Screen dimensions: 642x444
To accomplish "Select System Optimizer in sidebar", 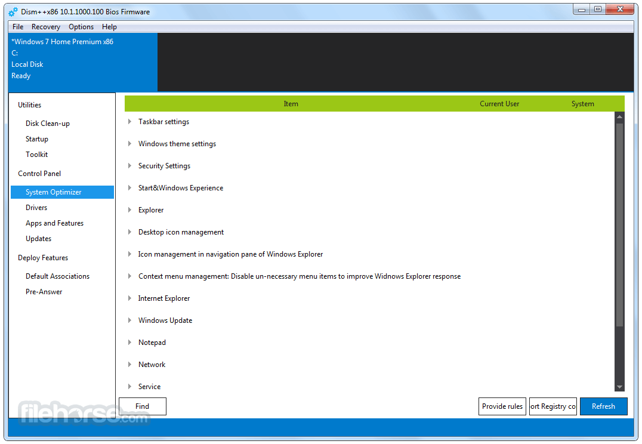I will coord(62,192).
